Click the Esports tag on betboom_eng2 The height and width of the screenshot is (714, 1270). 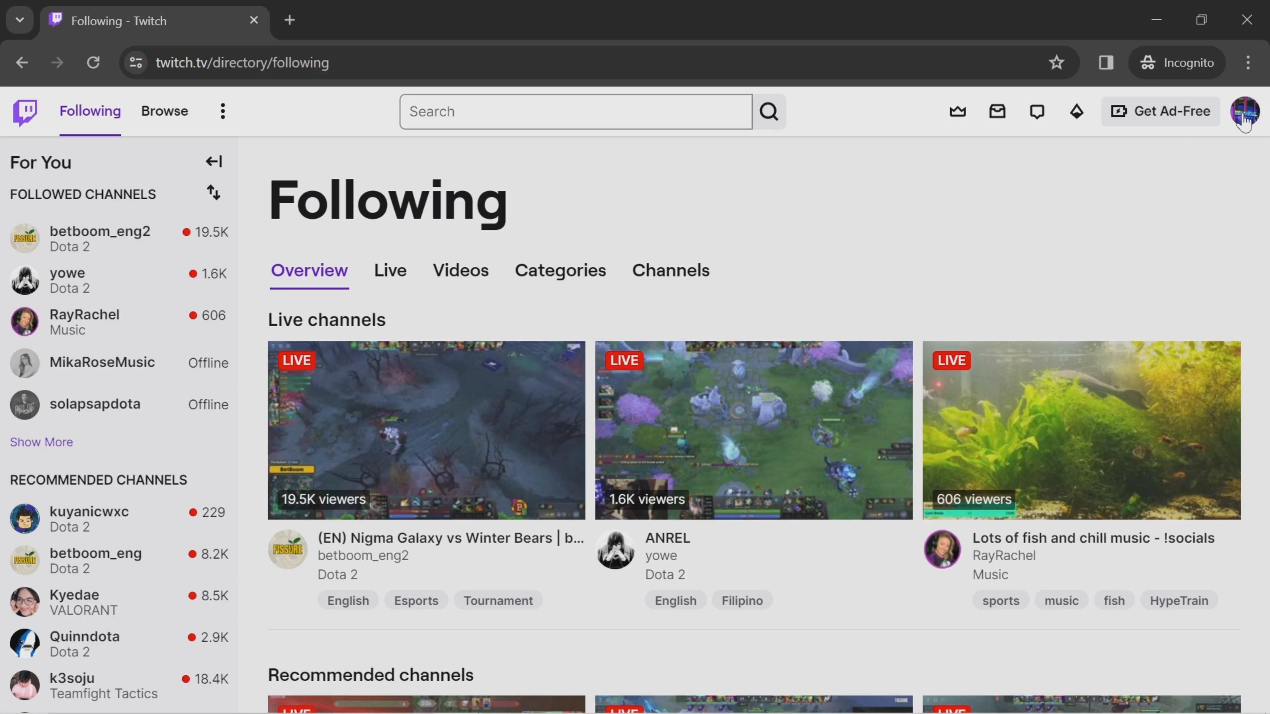416,601
